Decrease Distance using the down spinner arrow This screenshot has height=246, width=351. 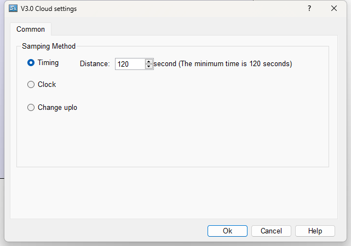click(x=149, y=67)
